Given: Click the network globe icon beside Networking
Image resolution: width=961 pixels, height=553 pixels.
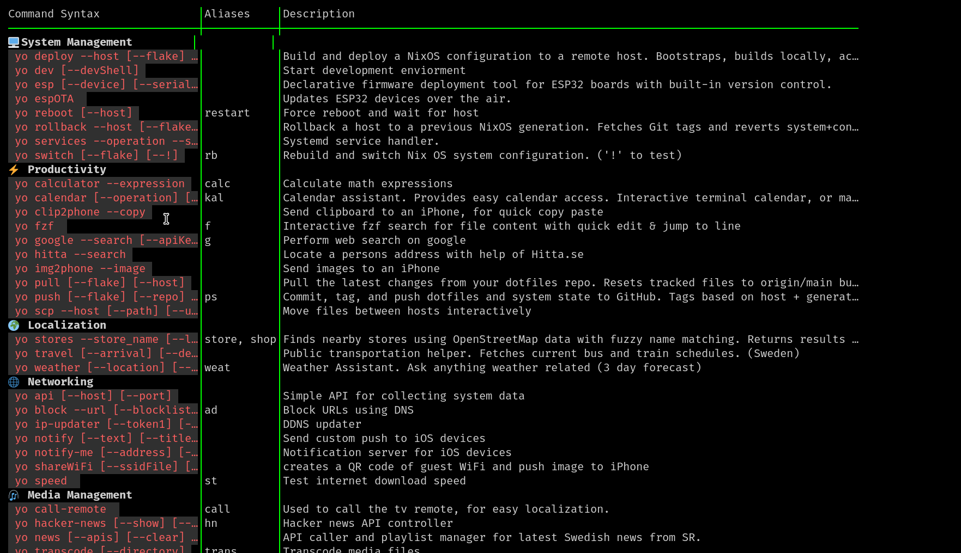Looking at the screenshot, I should (14, 382).
